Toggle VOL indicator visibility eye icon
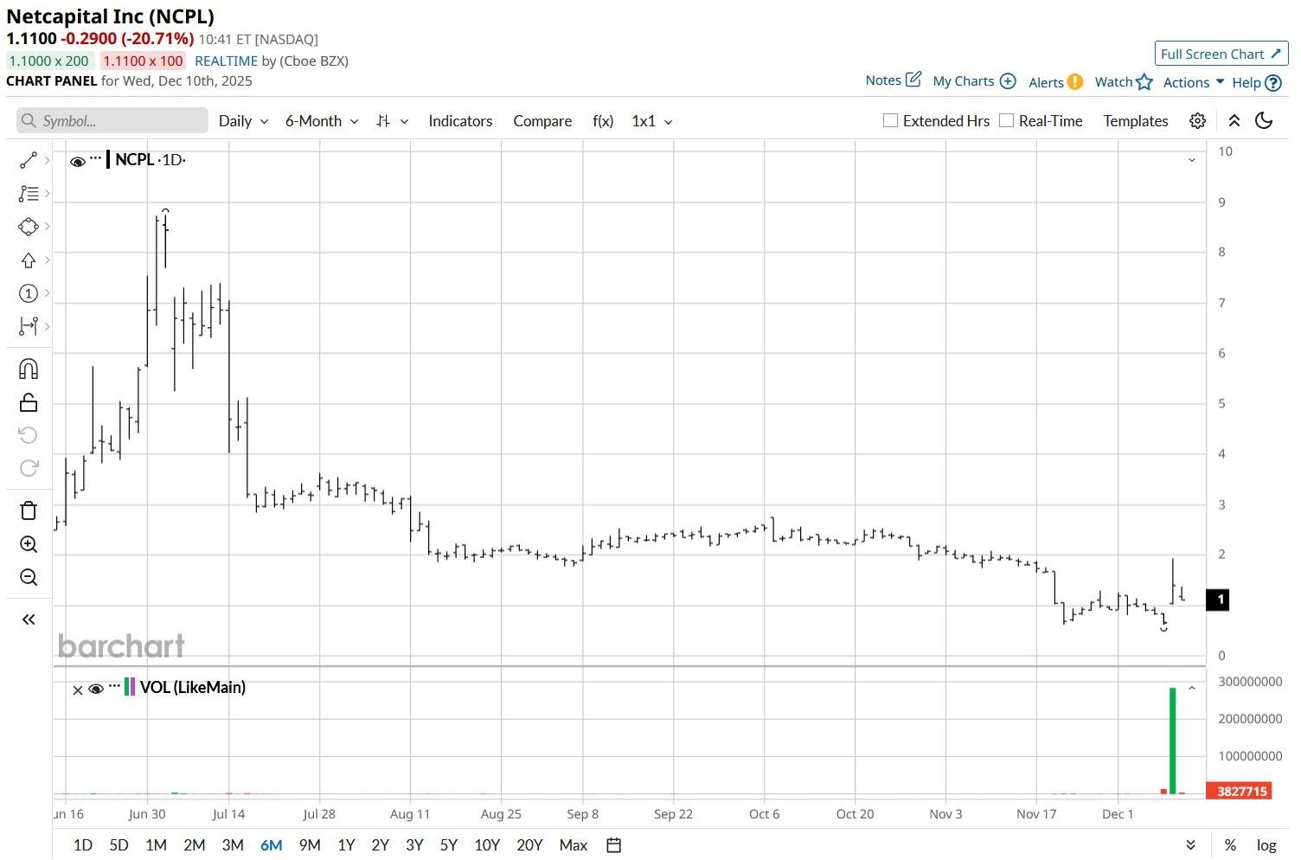This screenshot has height=860, width=1301. coord(96,689)
